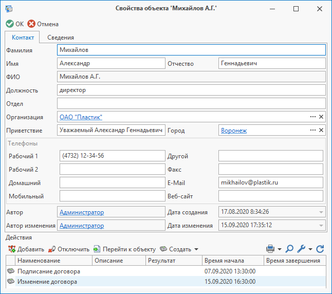332x294 pixels.
Task: Click the application icon in title bar
Action: pos(9,9)
